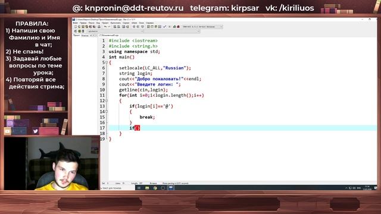Image resolution: width=381 pixels, height=214 pixels.
Task: Click the New file toolbar icon
Action: (x=76, y=27)
